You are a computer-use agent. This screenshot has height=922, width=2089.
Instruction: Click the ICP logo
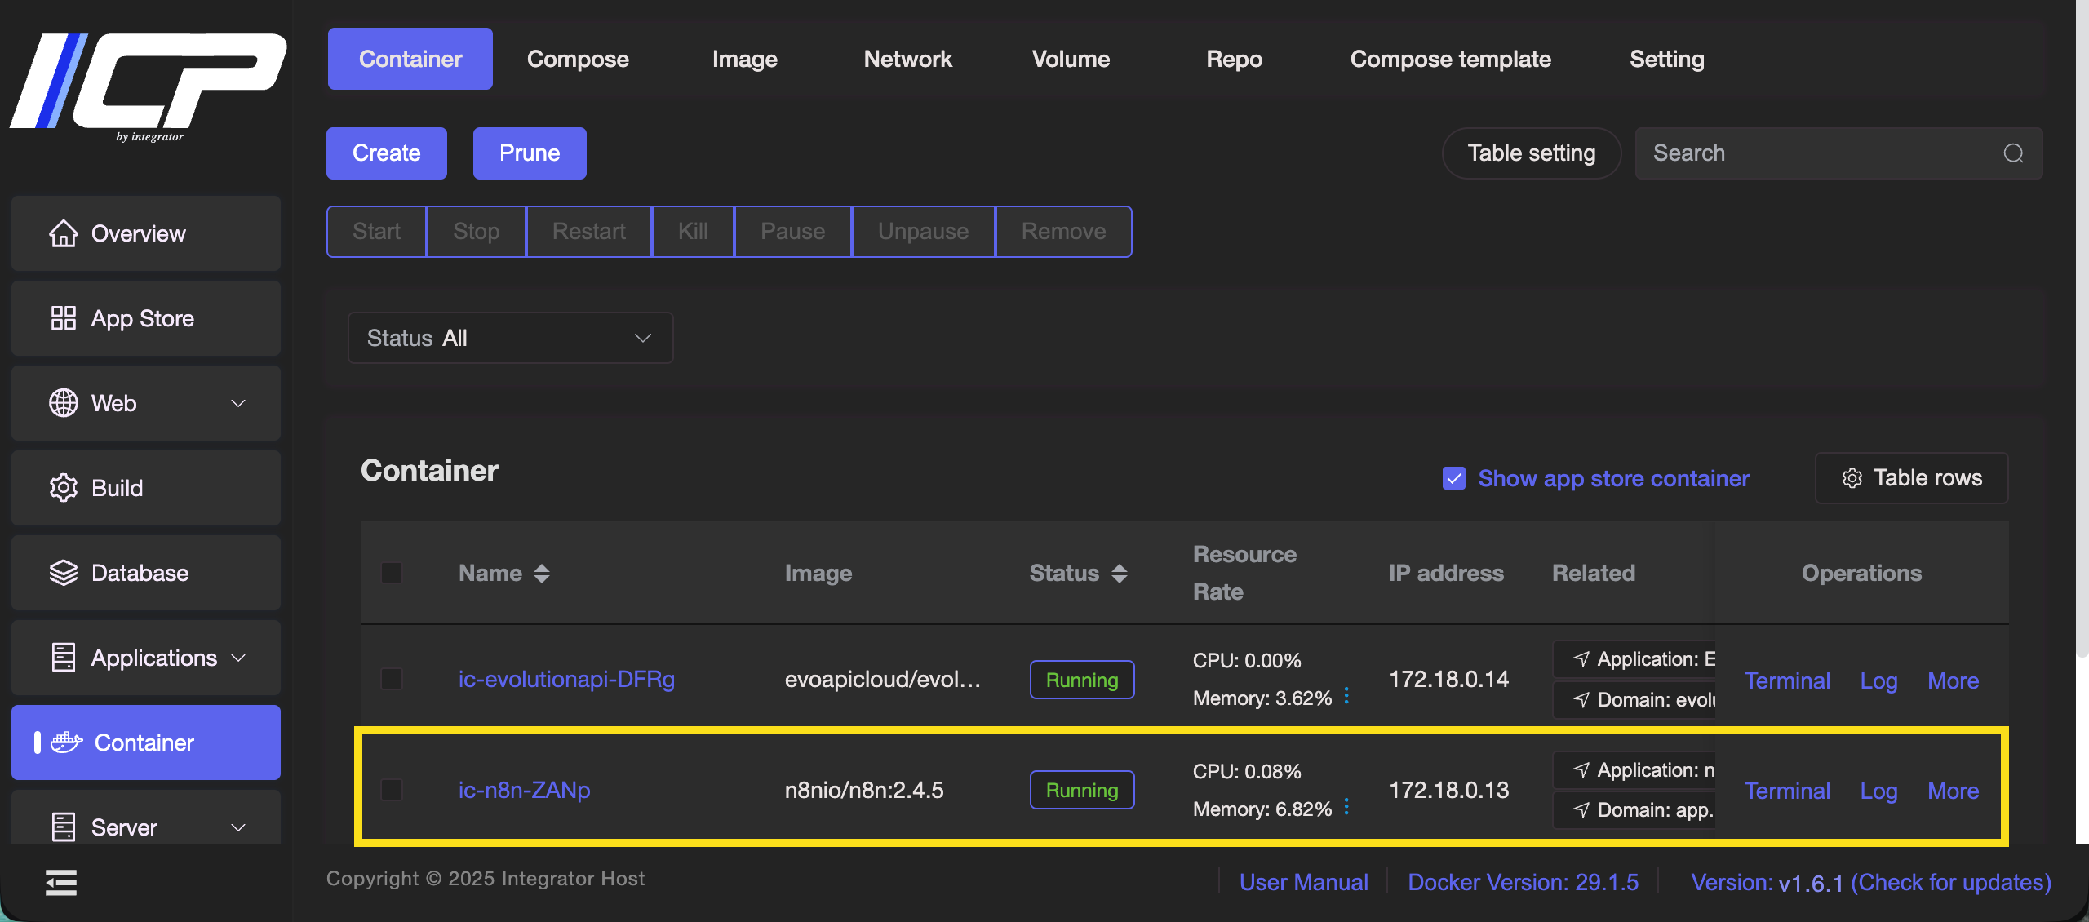148,86
